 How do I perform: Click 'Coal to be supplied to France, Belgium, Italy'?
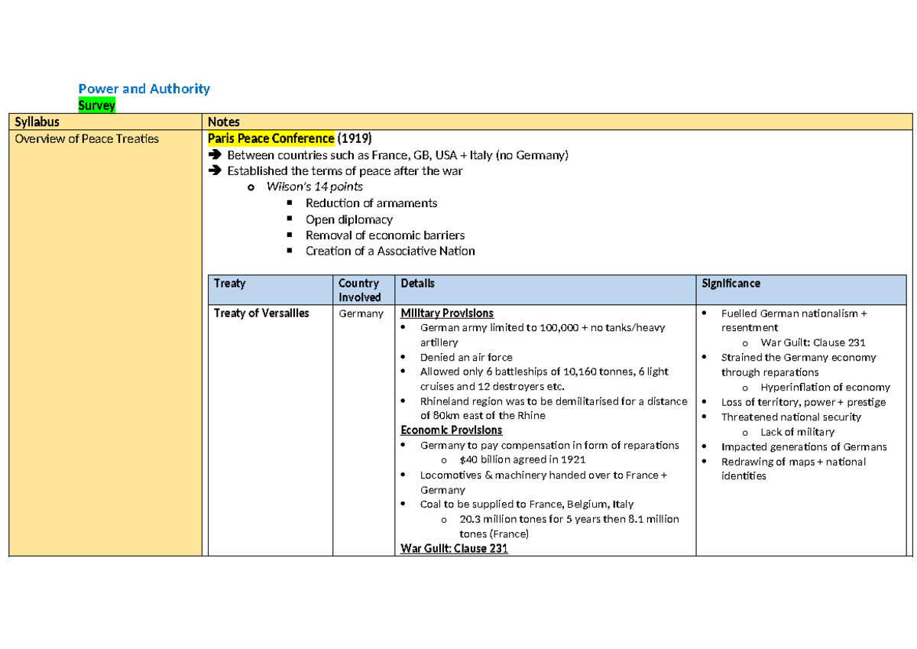click(527, 505)
